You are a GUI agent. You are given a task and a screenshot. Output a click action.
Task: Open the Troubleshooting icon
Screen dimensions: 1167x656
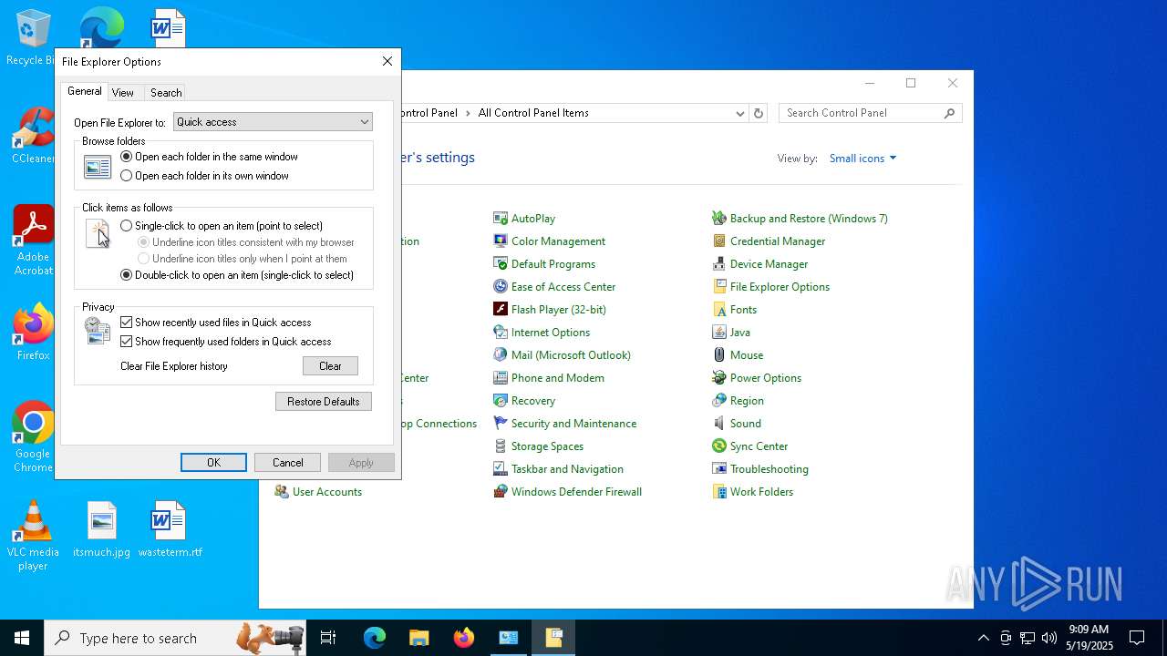pyautogui.click(x=719, y=469)
